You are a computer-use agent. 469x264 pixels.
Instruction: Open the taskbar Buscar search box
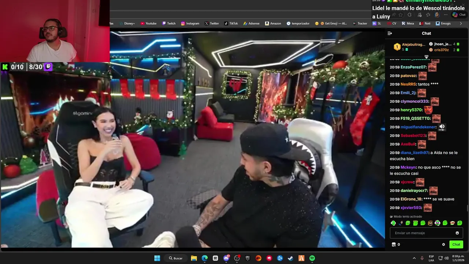[x=176, y=258]
